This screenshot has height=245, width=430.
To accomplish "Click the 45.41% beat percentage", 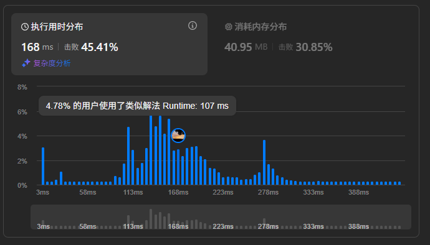I will pos(100,47).
